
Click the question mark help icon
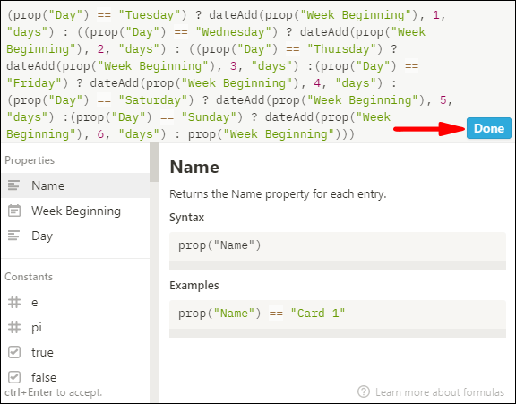(364, 391)
